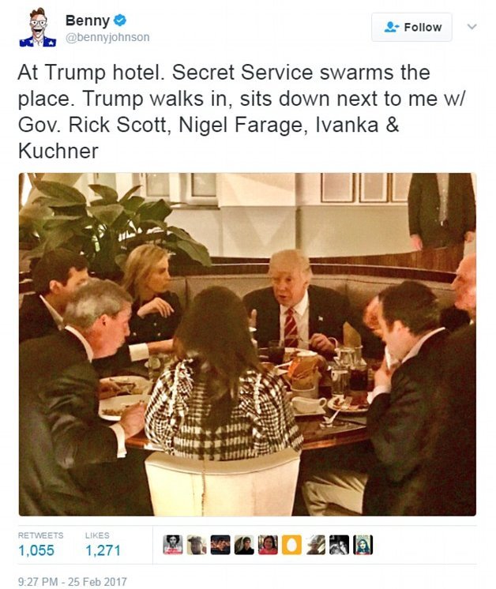Follow the account with the Follow button
Image resolution: width=496 pixels, height=589 pixels.
pyautogui.click(x=411, y=27)
